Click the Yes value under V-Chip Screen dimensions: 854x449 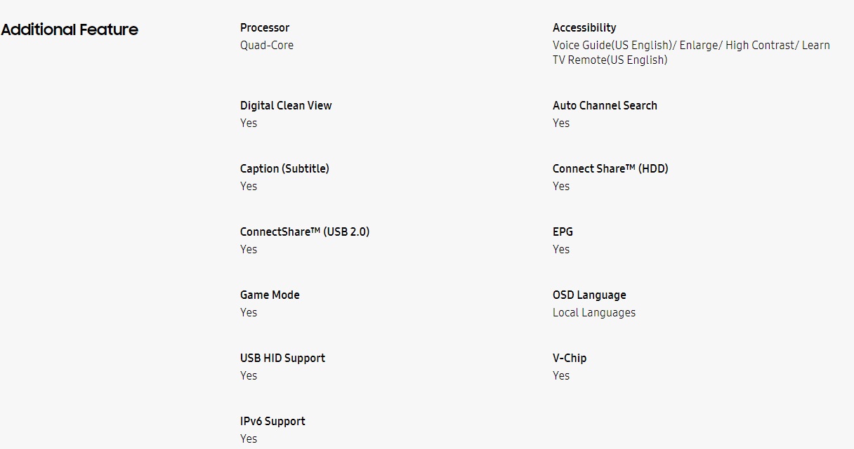pos(561,375)
